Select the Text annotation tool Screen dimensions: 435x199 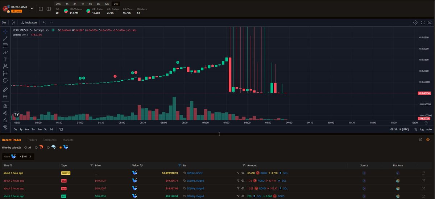point(5,59)
